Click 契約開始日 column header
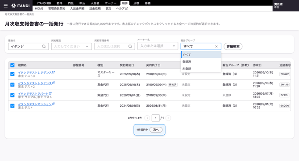 click(x=127, y=65)
